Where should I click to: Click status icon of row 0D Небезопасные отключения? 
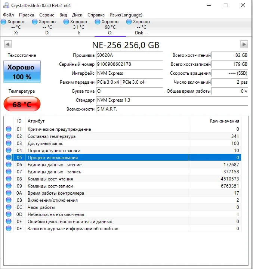click(x=9, y=214)
